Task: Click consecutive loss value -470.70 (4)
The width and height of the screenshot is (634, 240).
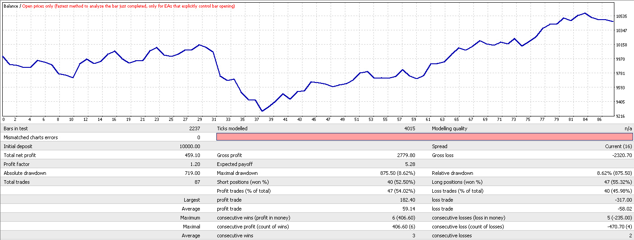Action: point(620,227)
